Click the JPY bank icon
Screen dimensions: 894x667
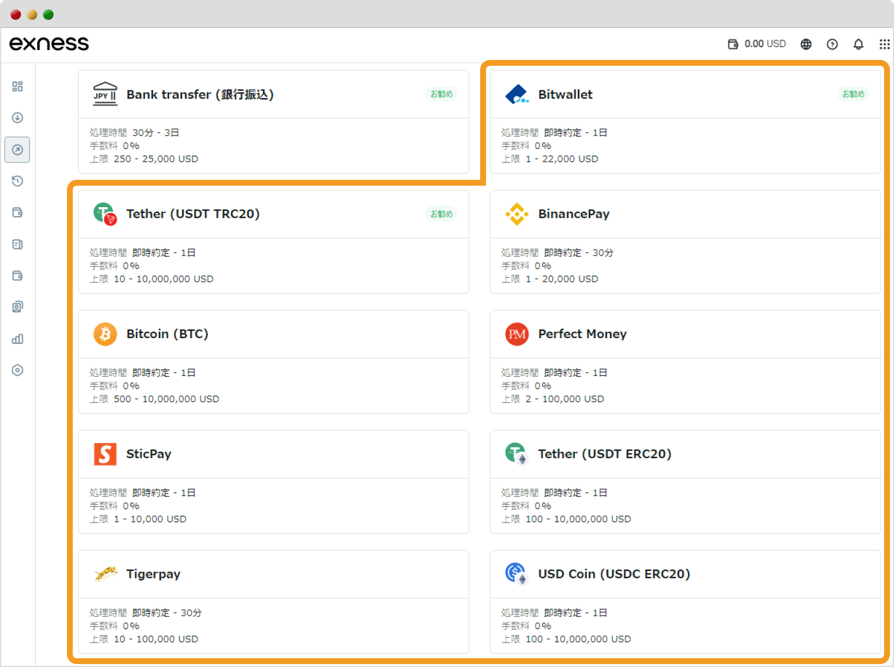click(105, 94)
